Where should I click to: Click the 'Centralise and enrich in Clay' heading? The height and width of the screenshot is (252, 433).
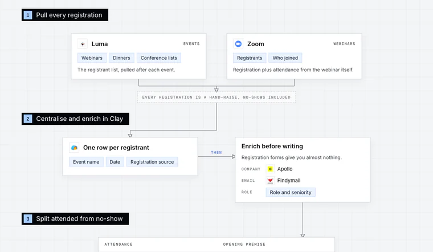tap(75, 119)
